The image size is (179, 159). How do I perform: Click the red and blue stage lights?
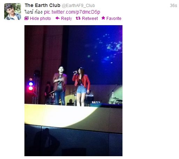click(31, 85)
